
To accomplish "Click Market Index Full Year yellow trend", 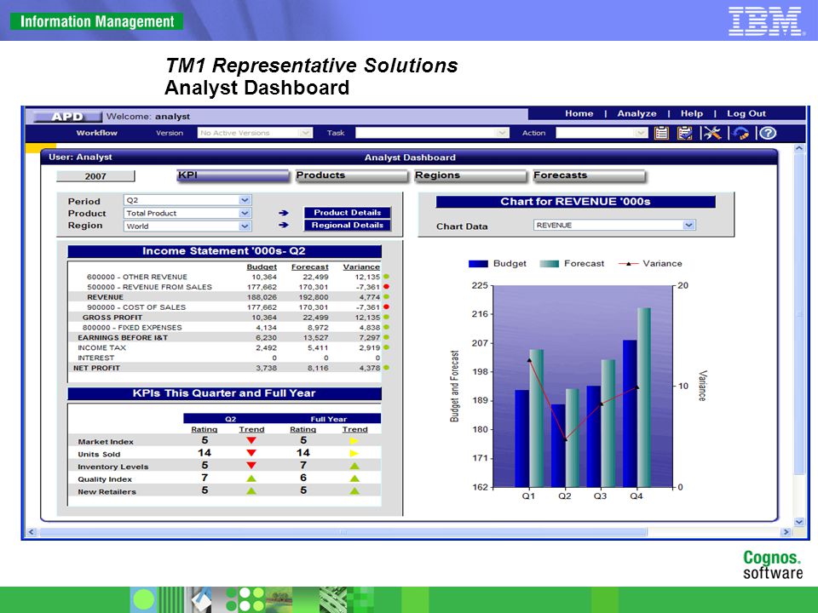I will pos(354,441).
